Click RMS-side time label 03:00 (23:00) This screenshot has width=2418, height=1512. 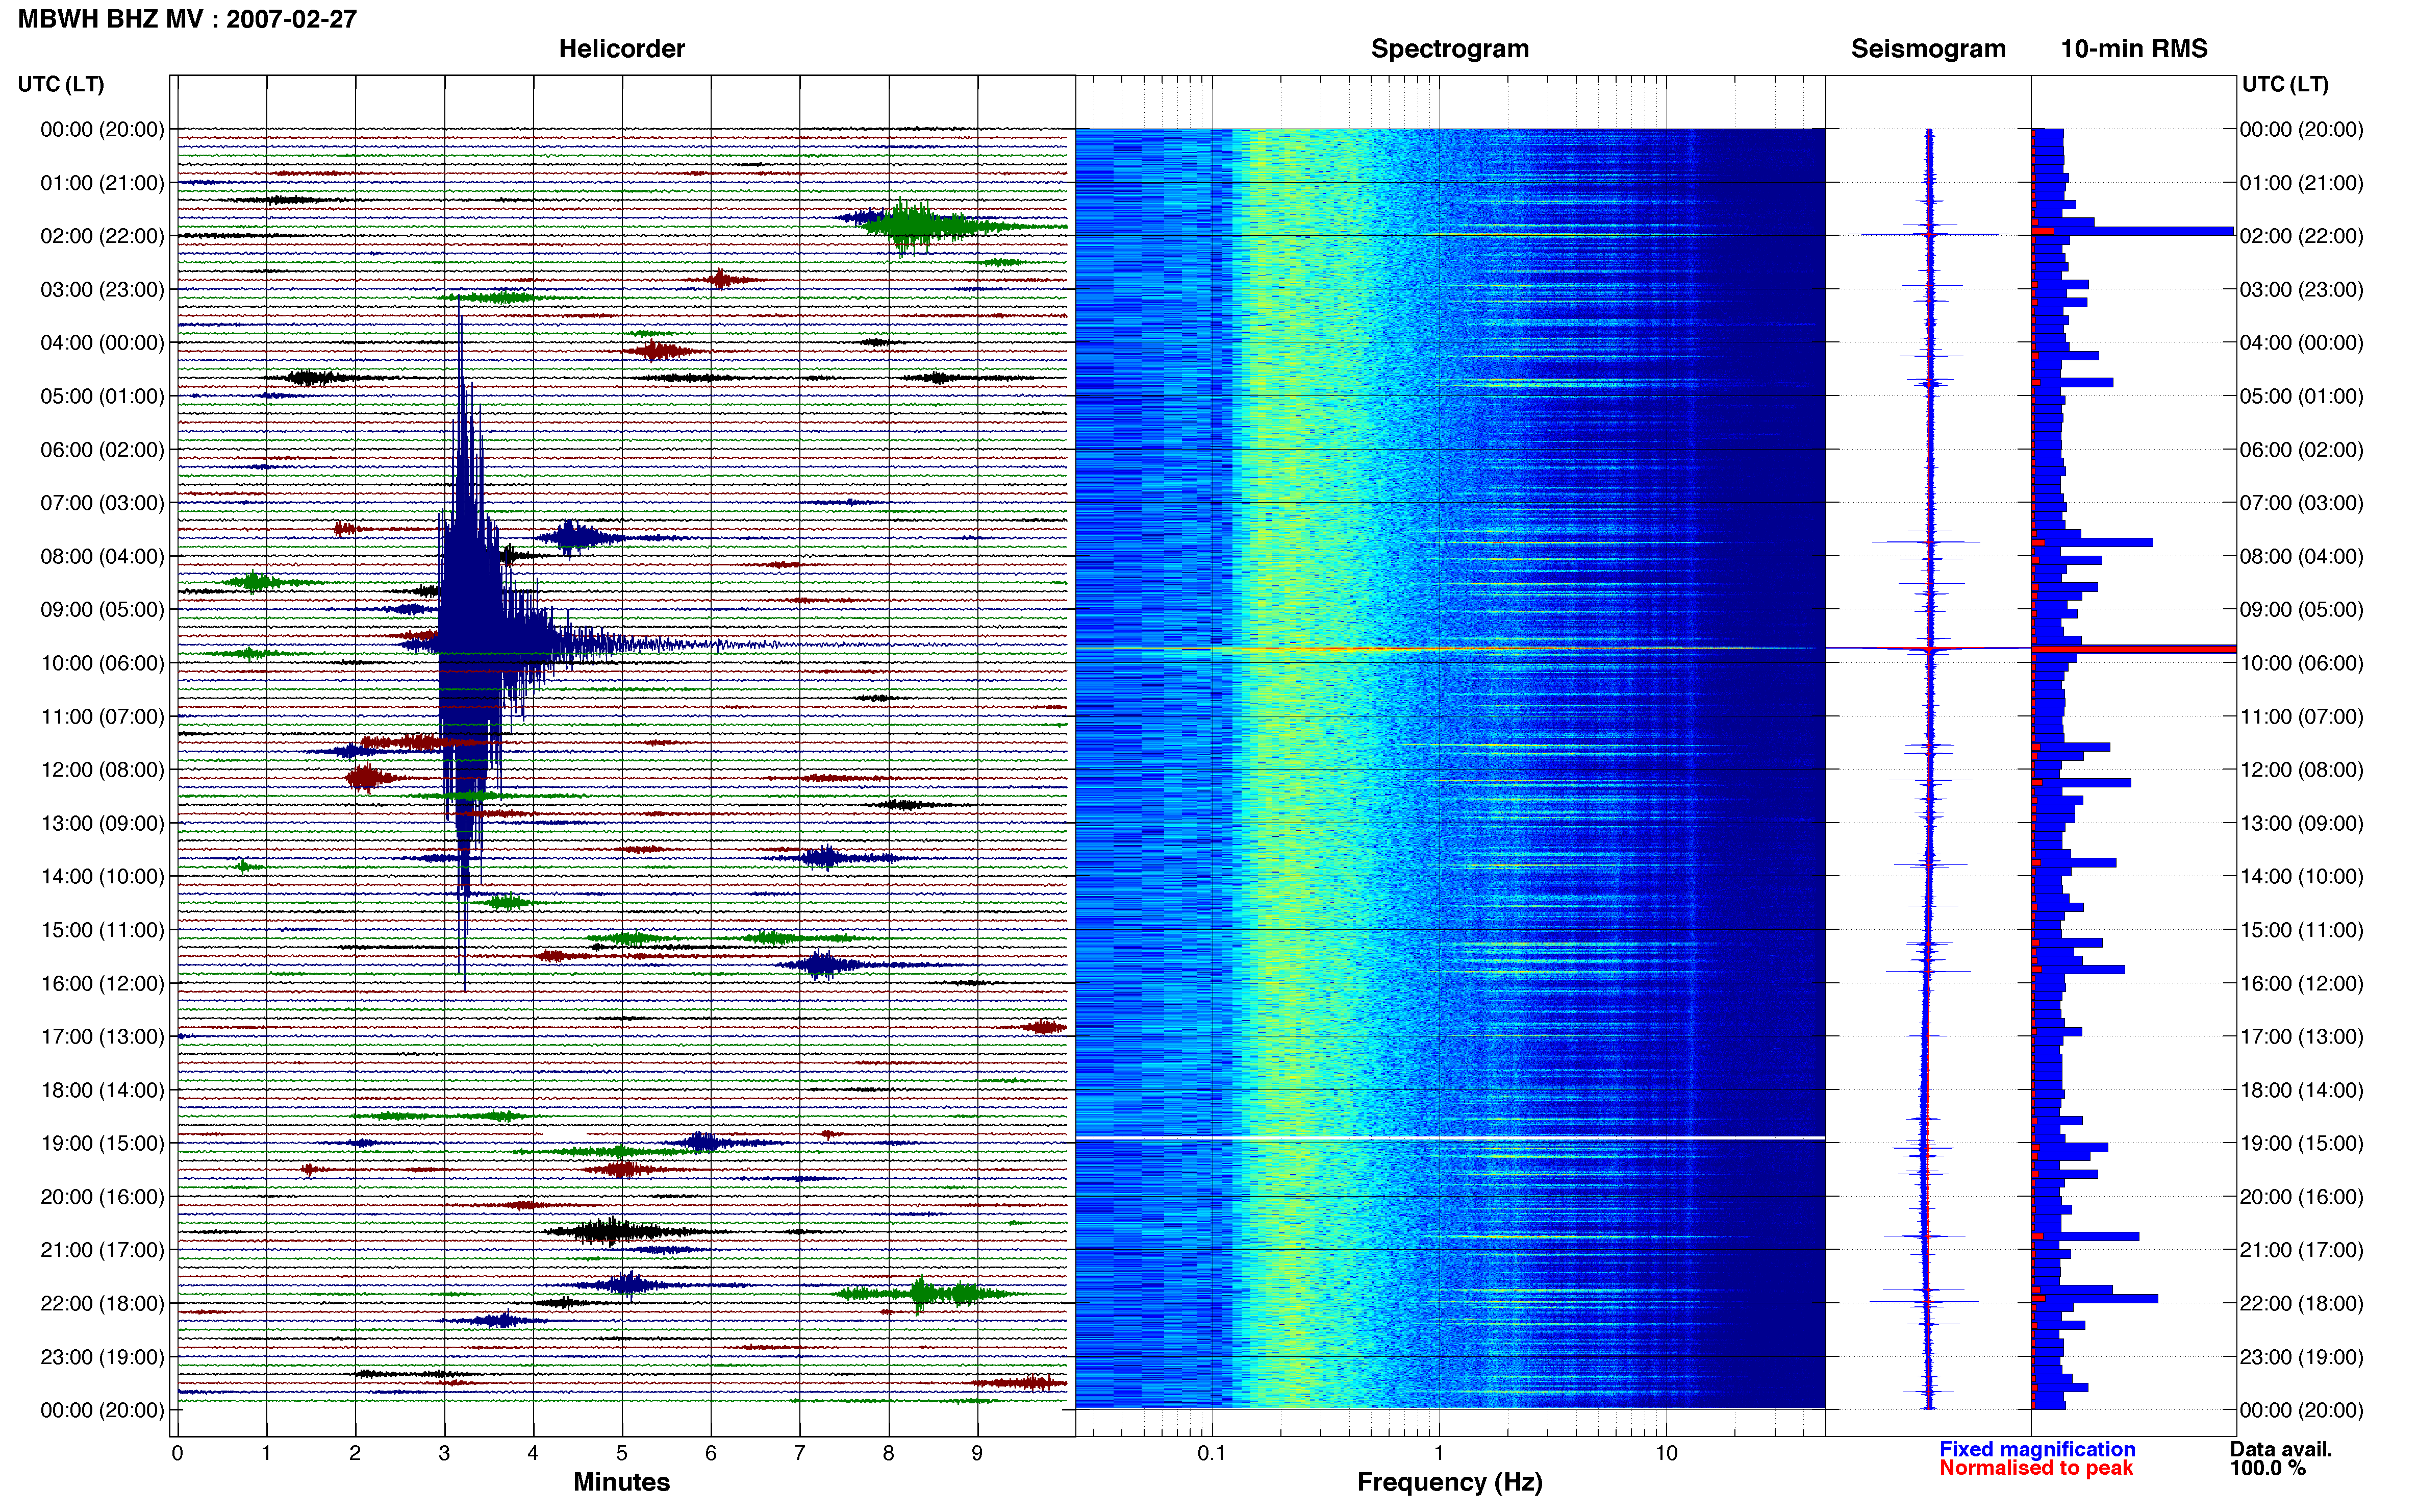(x=2302, y=290)
